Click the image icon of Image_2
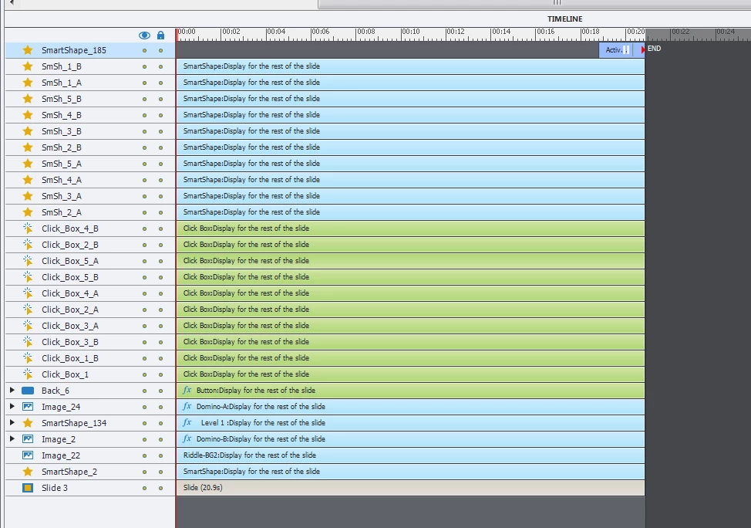The height and width of the screenshot is (528, 751). point(28,438)
